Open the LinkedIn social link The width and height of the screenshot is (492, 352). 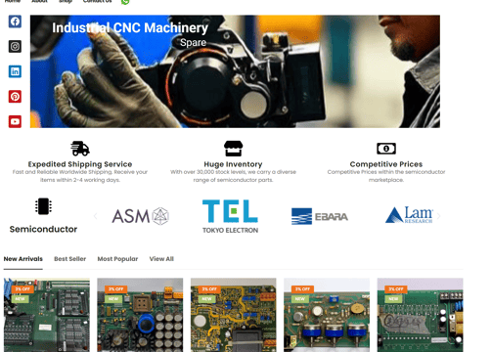[x=15, y=71]
